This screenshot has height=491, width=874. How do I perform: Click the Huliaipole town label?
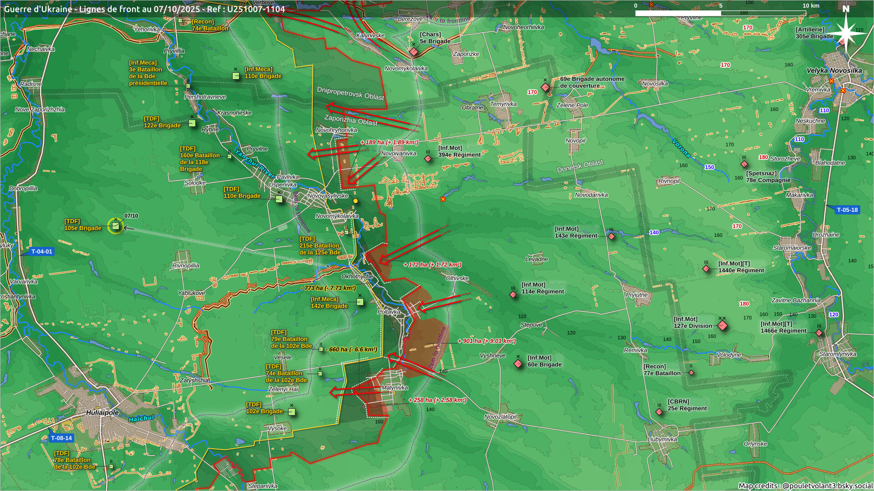point(102,413)
